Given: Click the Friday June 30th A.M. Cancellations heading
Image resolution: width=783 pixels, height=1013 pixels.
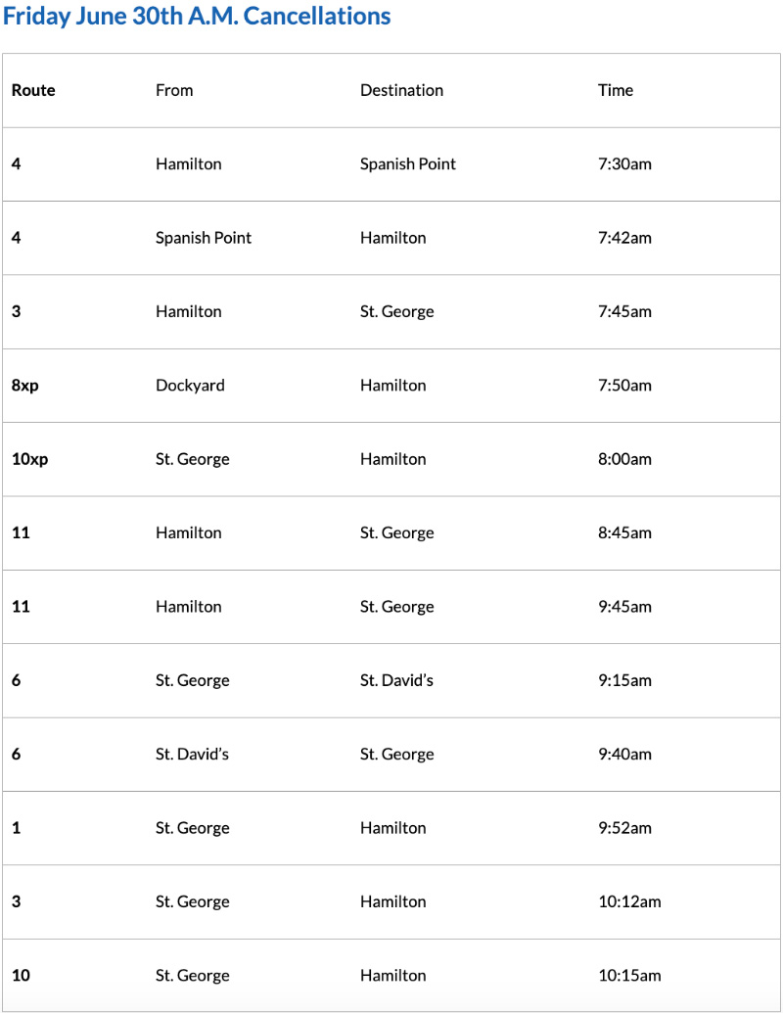Looking at the screenshot, I should (x=197, y=17).
